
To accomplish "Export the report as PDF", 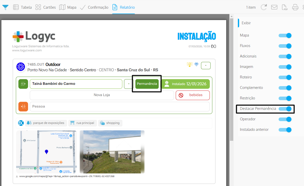I will [x=285, y=7].
